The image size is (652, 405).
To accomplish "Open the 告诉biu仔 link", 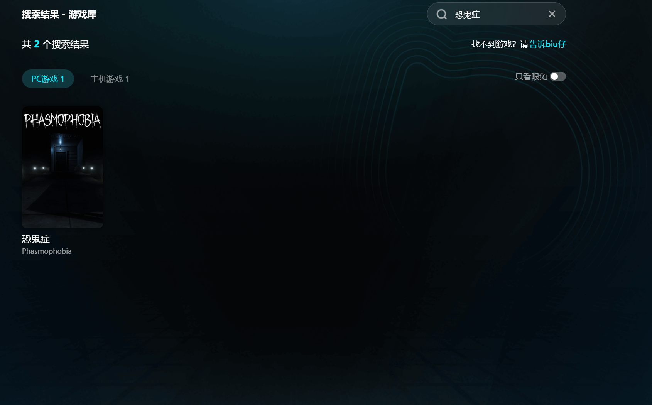I will [x=547, y=44].
